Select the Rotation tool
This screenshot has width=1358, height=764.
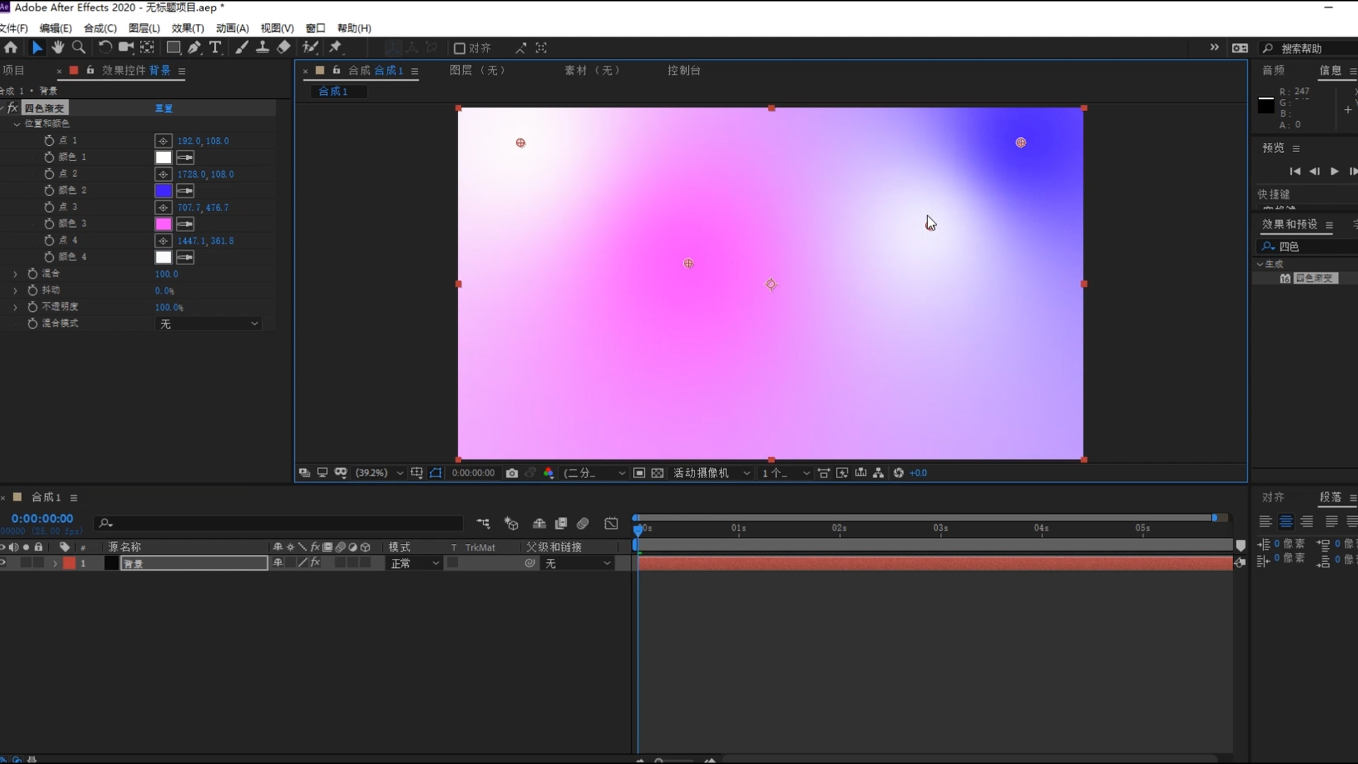click(105, 47)
